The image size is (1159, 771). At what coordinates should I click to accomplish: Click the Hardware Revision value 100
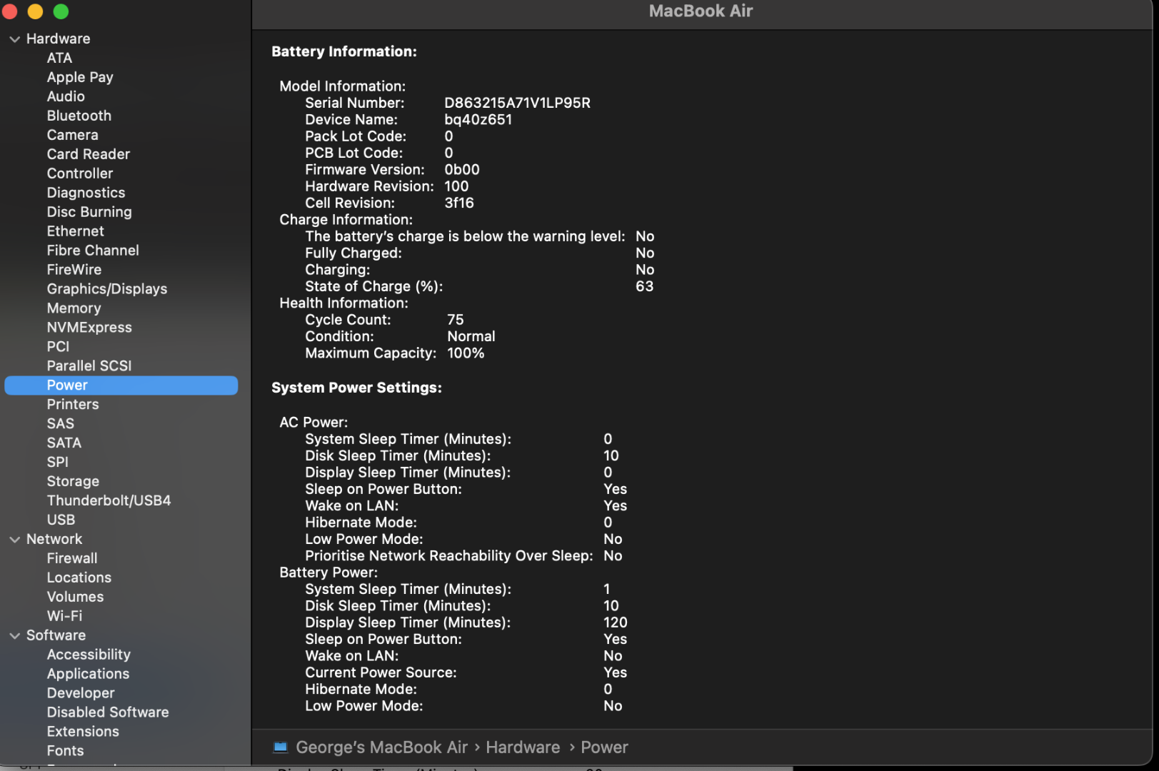pyautogui.click(x=456, y=187)
